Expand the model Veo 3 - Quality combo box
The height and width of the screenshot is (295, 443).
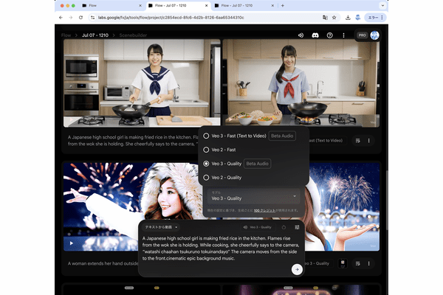pyautogui.click(x=253, y=196)
